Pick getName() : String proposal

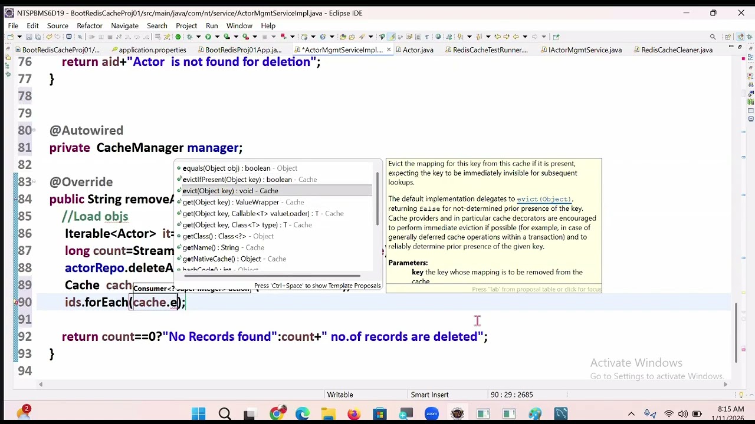(274, 247)
